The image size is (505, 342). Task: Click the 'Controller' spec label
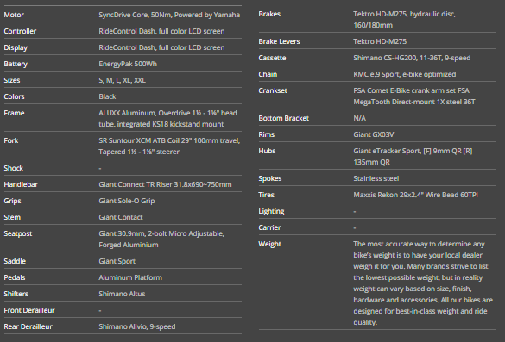click(x=20, y=31)
